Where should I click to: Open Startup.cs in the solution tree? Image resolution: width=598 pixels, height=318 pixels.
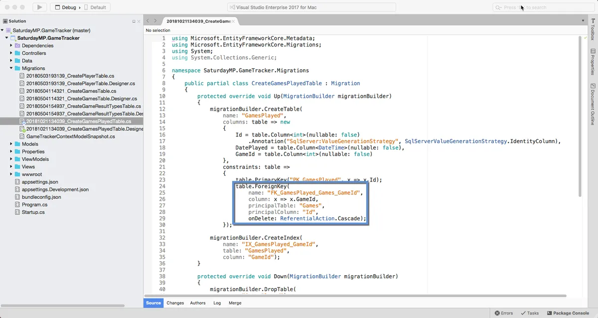pyautogui.click(x=33, y=212)
